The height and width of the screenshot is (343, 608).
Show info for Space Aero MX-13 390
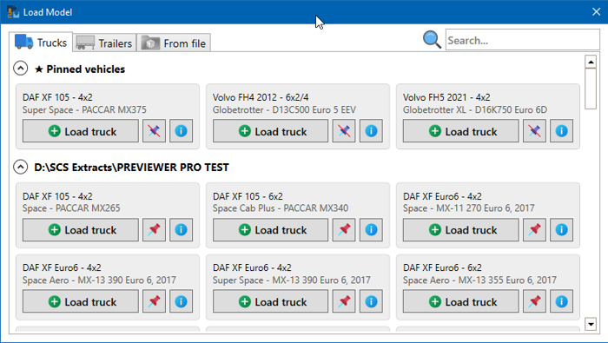click(181, 301)
